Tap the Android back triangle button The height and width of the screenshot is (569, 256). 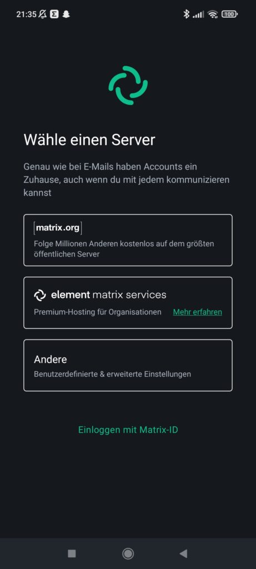(x=183, y=553)
